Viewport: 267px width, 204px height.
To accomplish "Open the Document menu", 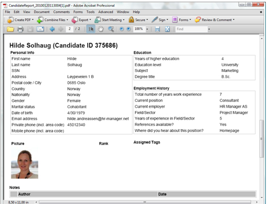I will tap(41, 12).
